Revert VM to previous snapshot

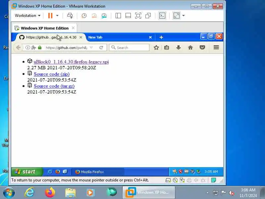(x=94, y=16)
